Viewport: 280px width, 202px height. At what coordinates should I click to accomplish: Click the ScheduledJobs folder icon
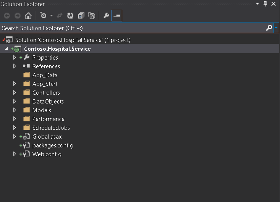pyautogui.click(x=27, y=128)
